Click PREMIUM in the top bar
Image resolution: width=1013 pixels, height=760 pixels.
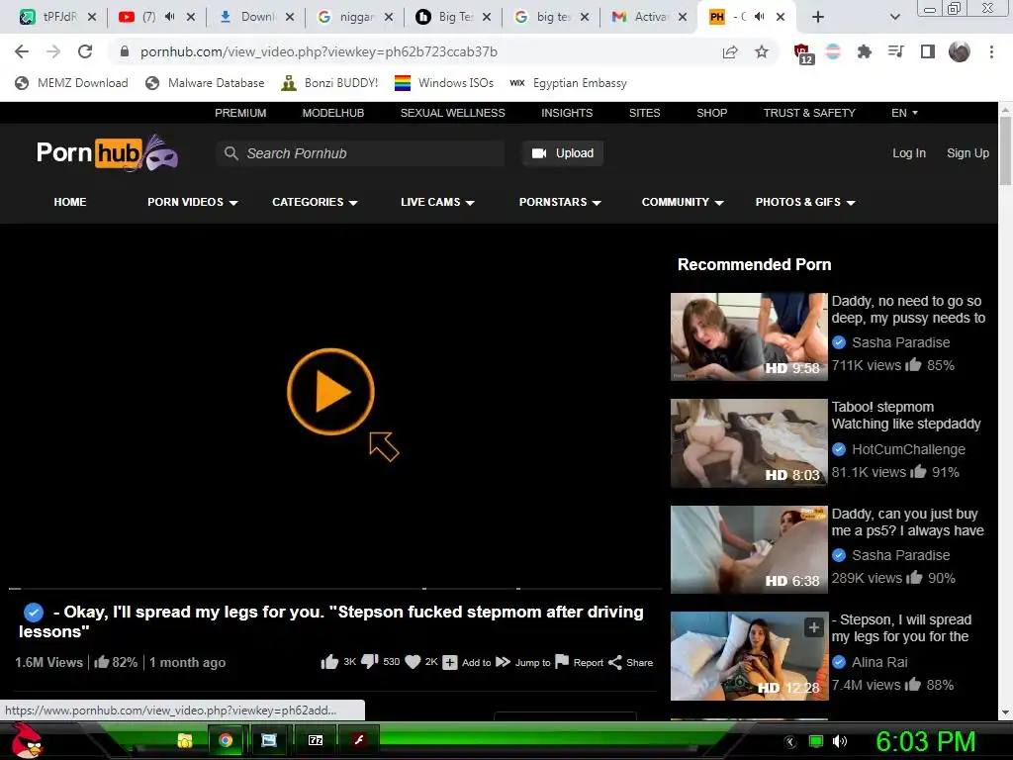coord(240,113)
